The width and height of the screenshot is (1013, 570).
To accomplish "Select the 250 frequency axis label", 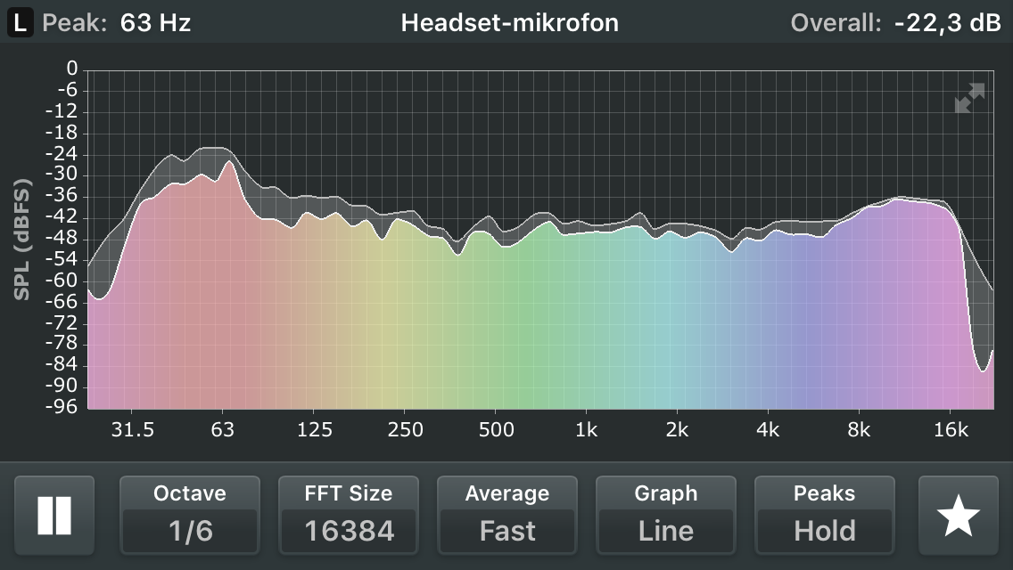I will pyautogui.click(x=405, y=430).
